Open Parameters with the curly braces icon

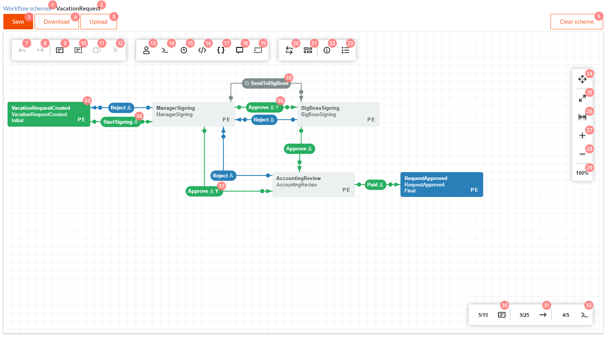(x=221, y=50)
